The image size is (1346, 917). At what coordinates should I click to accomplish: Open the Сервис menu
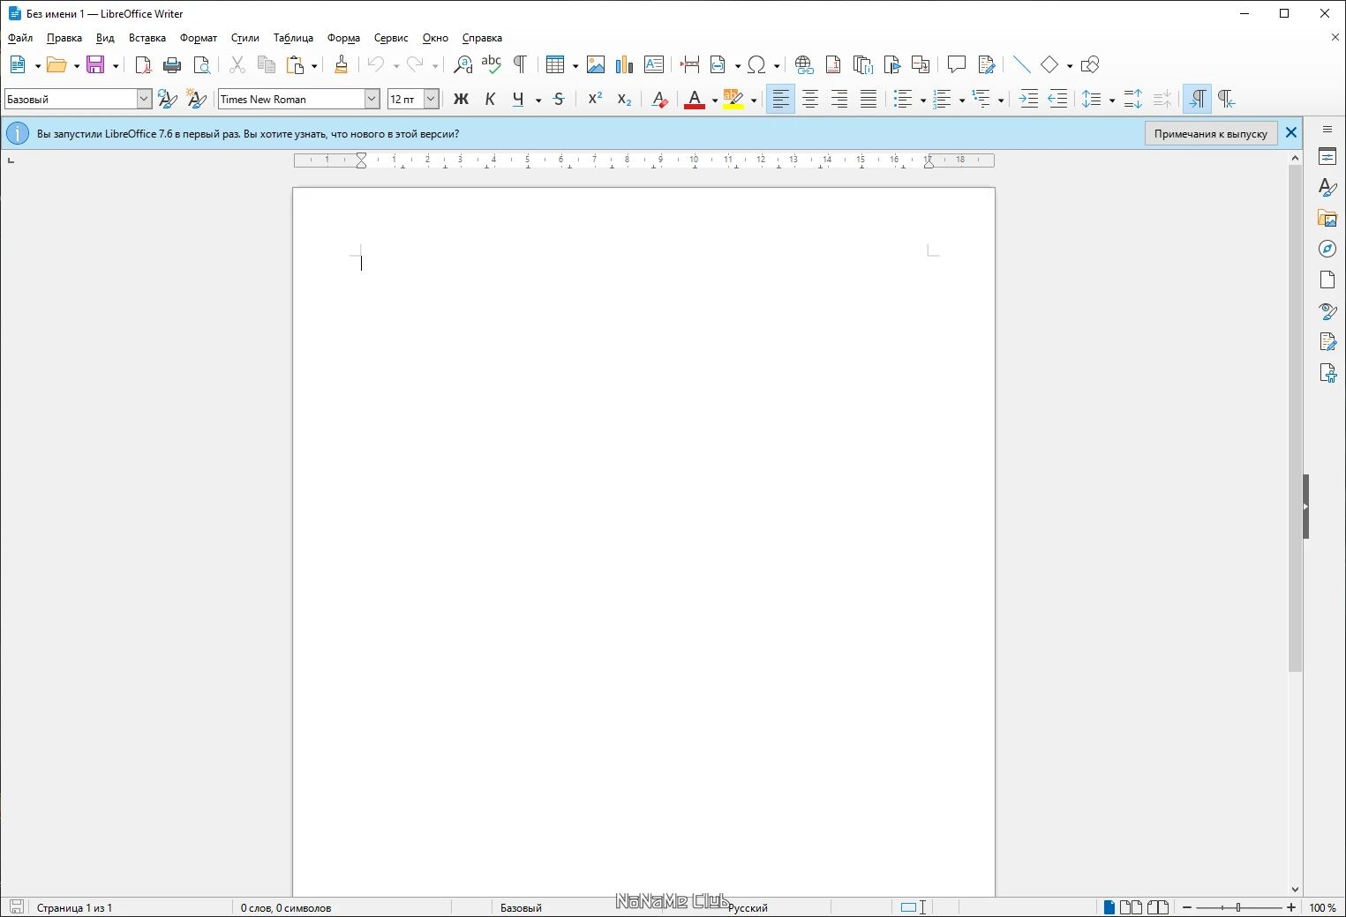(391, 38)
